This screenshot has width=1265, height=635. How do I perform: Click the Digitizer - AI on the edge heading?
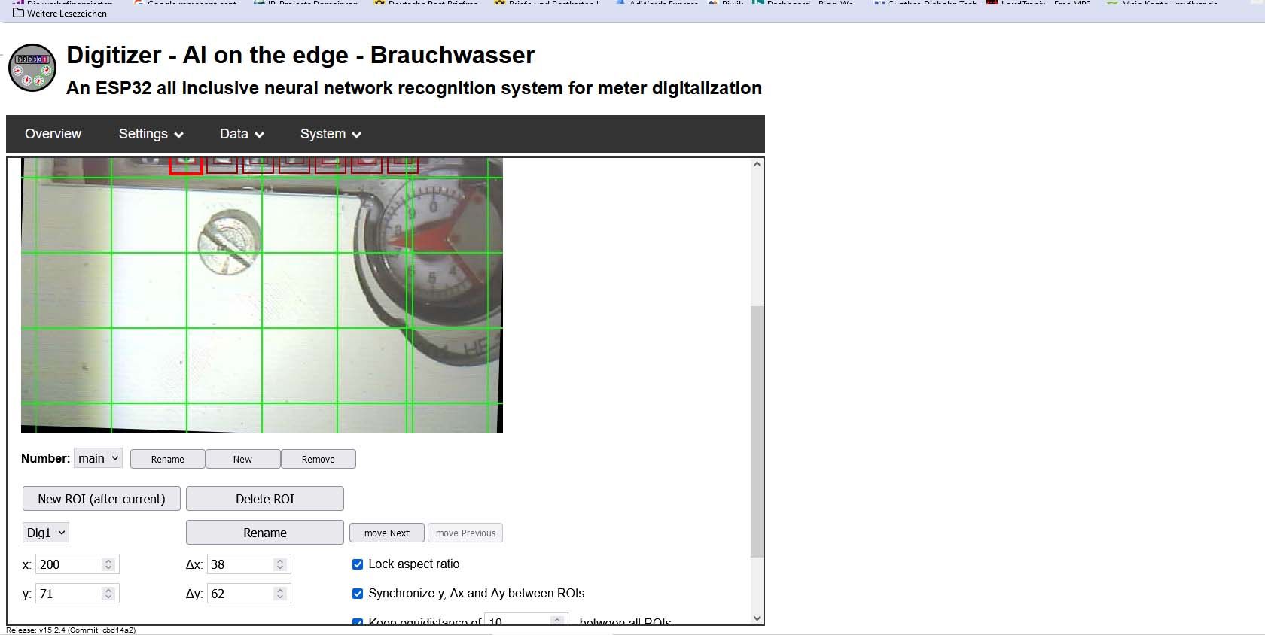coord(300,55)
